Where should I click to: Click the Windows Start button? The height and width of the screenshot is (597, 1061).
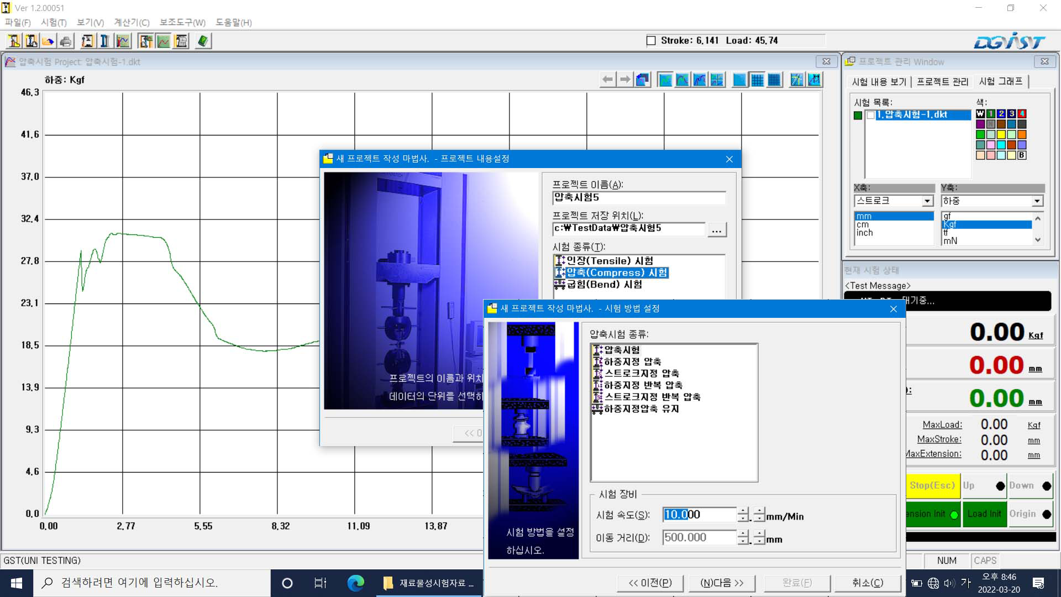click(x=17, y=583)
